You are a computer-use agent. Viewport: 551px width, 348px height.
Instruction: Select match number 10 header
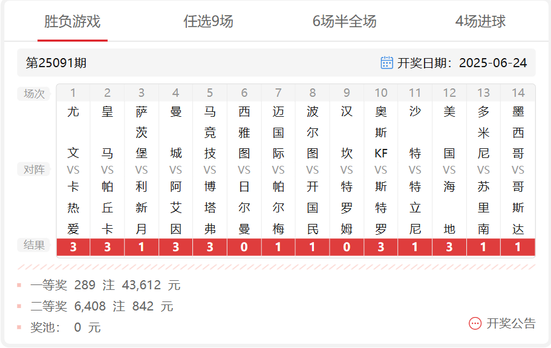(381, 93)
